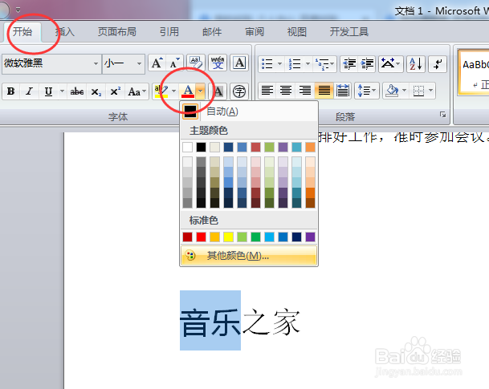This screenshot has width=489, height=389.
Task: Open bullet library dropdown arrow
Action: 279,64
